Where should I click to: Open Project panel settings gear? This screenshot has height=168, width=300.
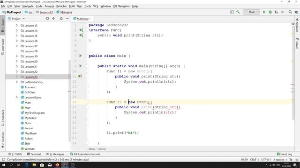pos(61,19)
